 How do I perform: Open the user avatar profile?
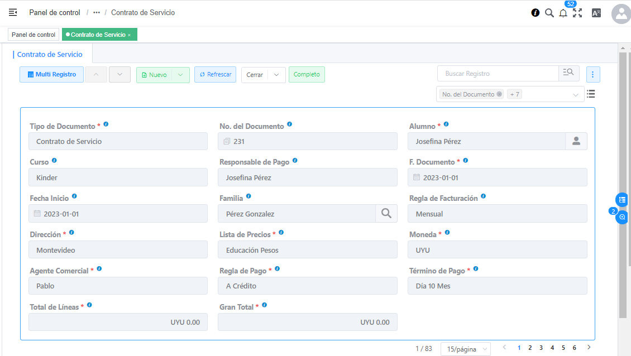[621, 14]
